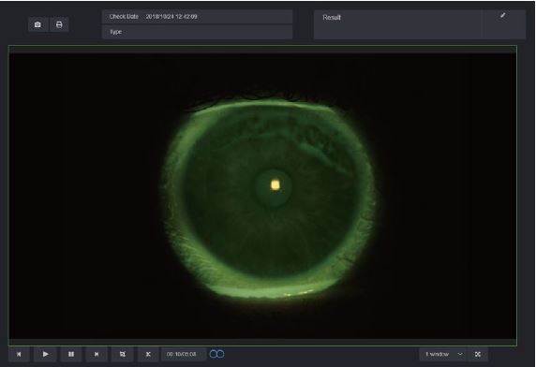
Task: Click the edit pencil icon in Result
Action: click(503, 15)
